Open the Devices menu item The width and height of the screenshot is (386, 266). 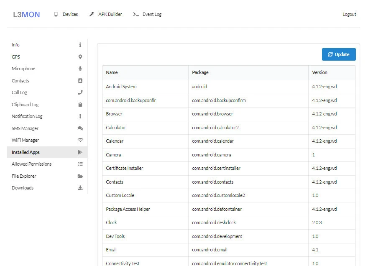(66, 14)
